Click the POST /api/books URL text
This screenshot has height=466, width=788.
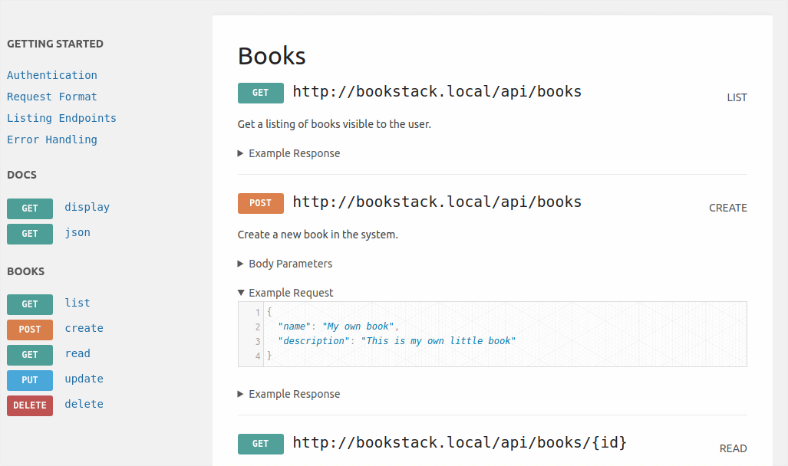[x=437, y=202]
